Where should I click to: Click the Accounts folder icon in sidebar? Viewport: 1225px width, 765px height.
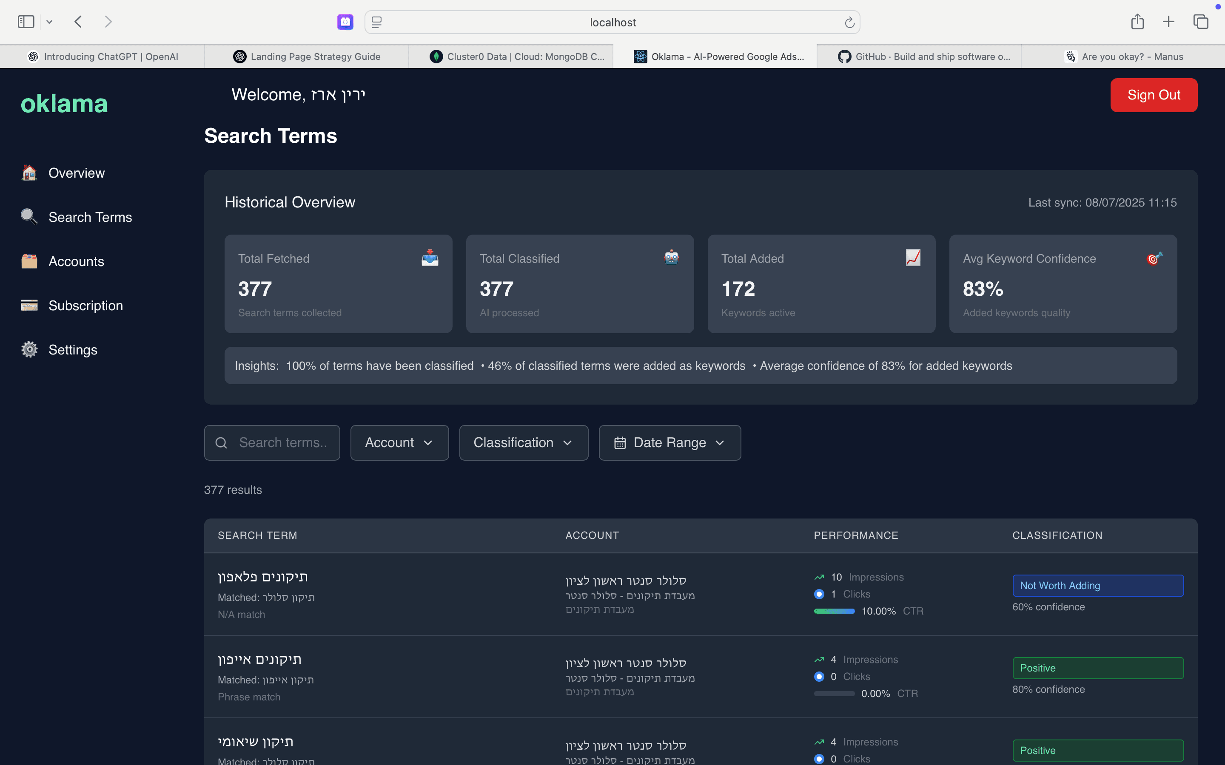tap(29, 261)
